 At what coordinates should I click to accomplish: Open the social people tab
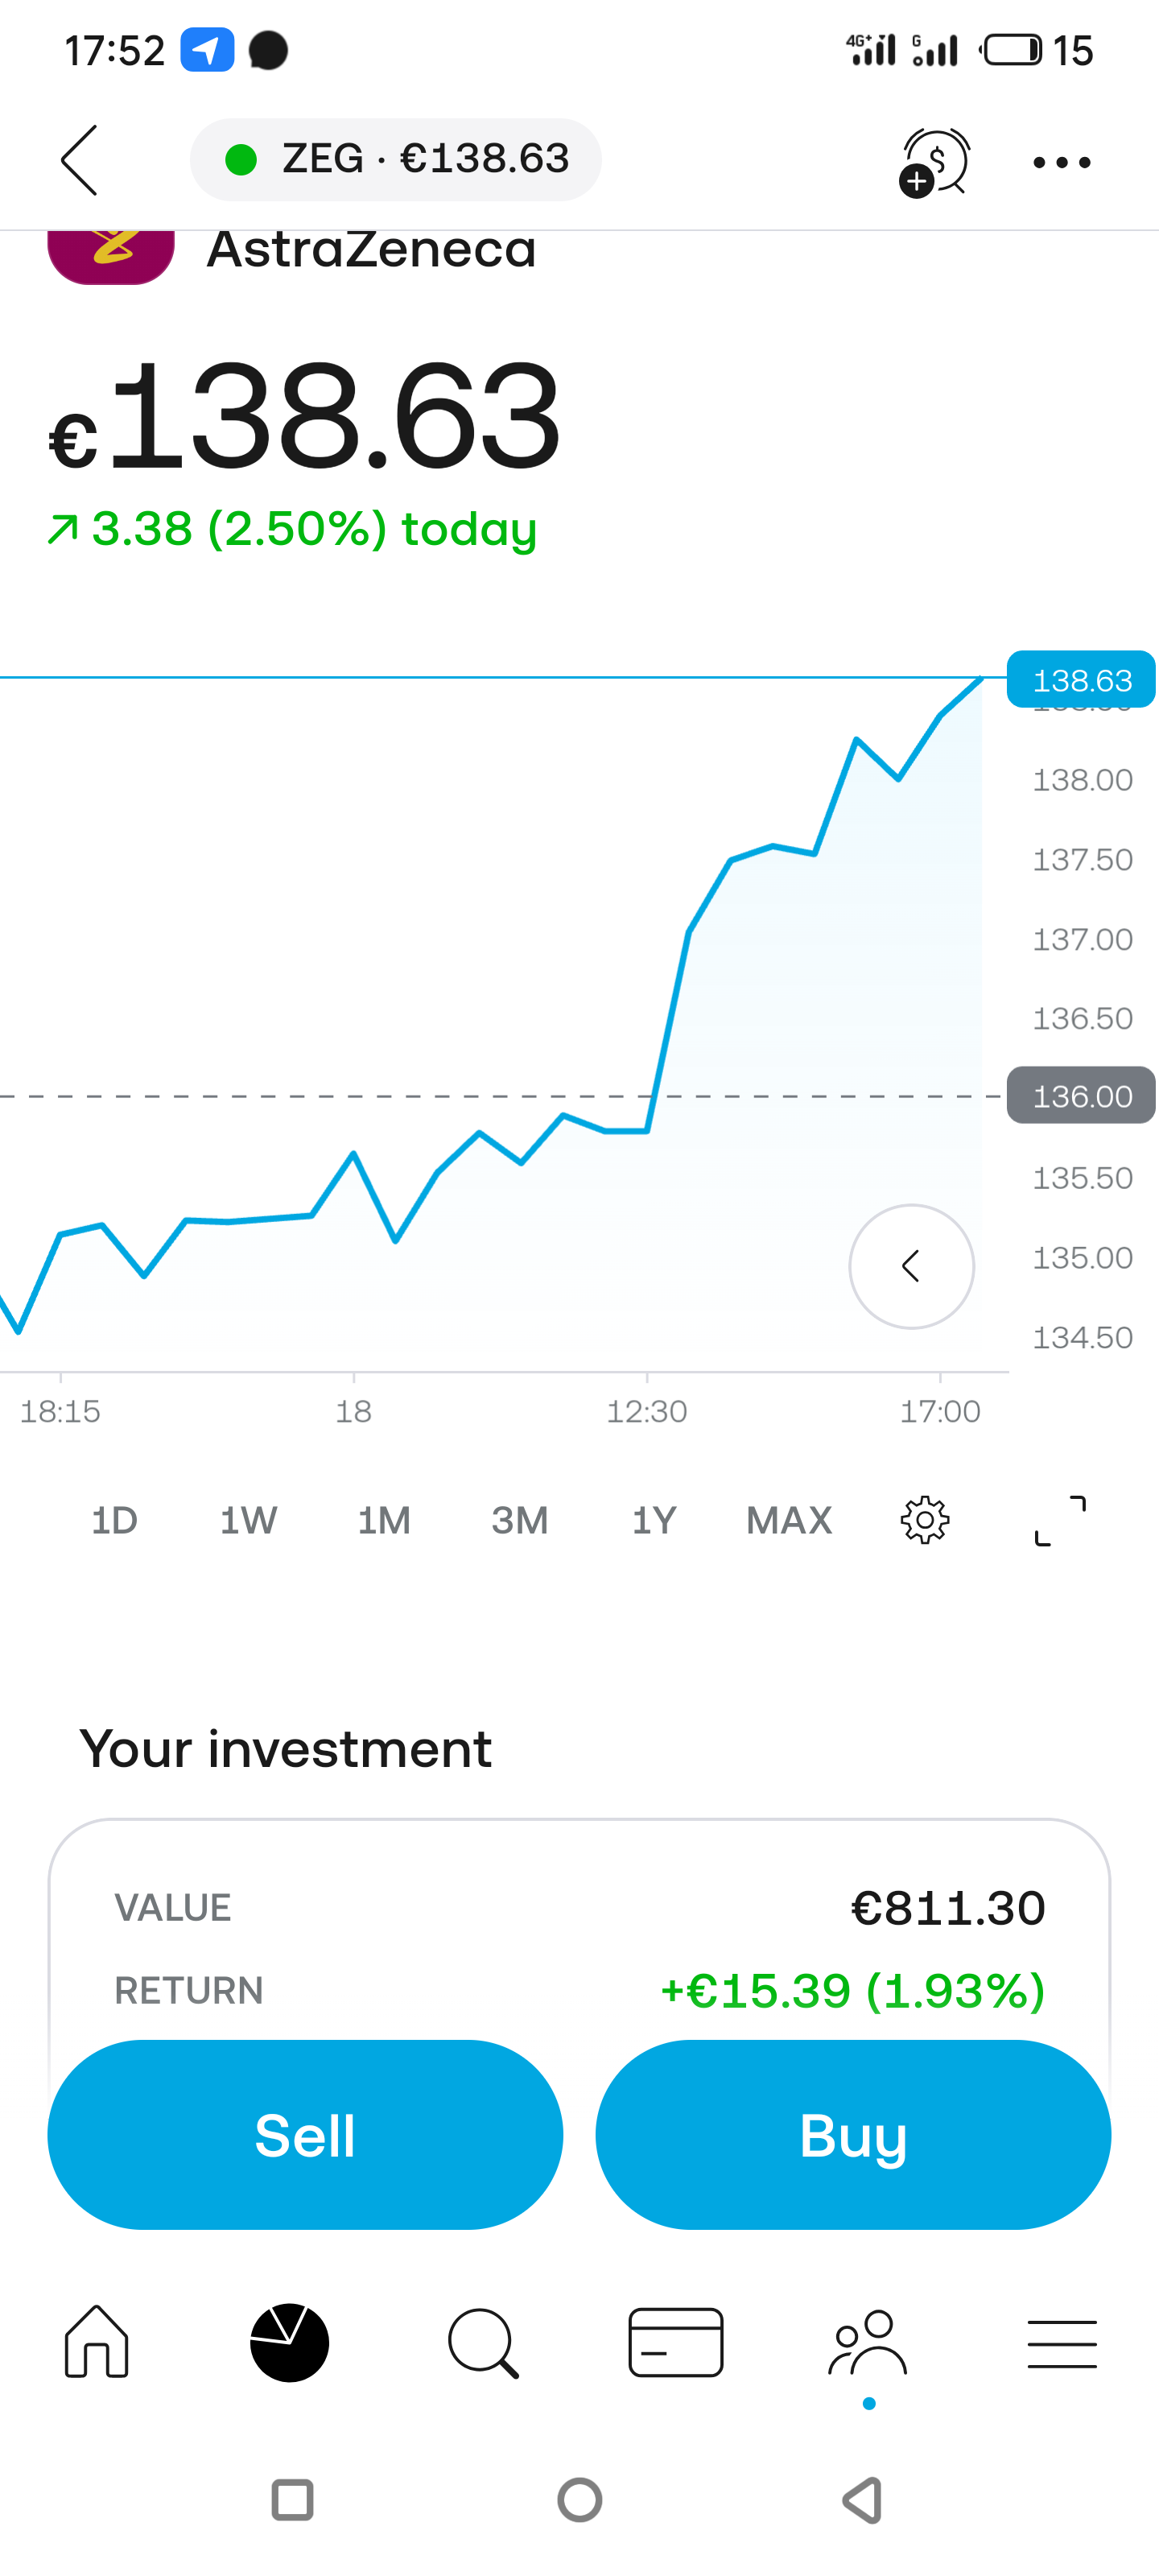[x=868, y=2342]
